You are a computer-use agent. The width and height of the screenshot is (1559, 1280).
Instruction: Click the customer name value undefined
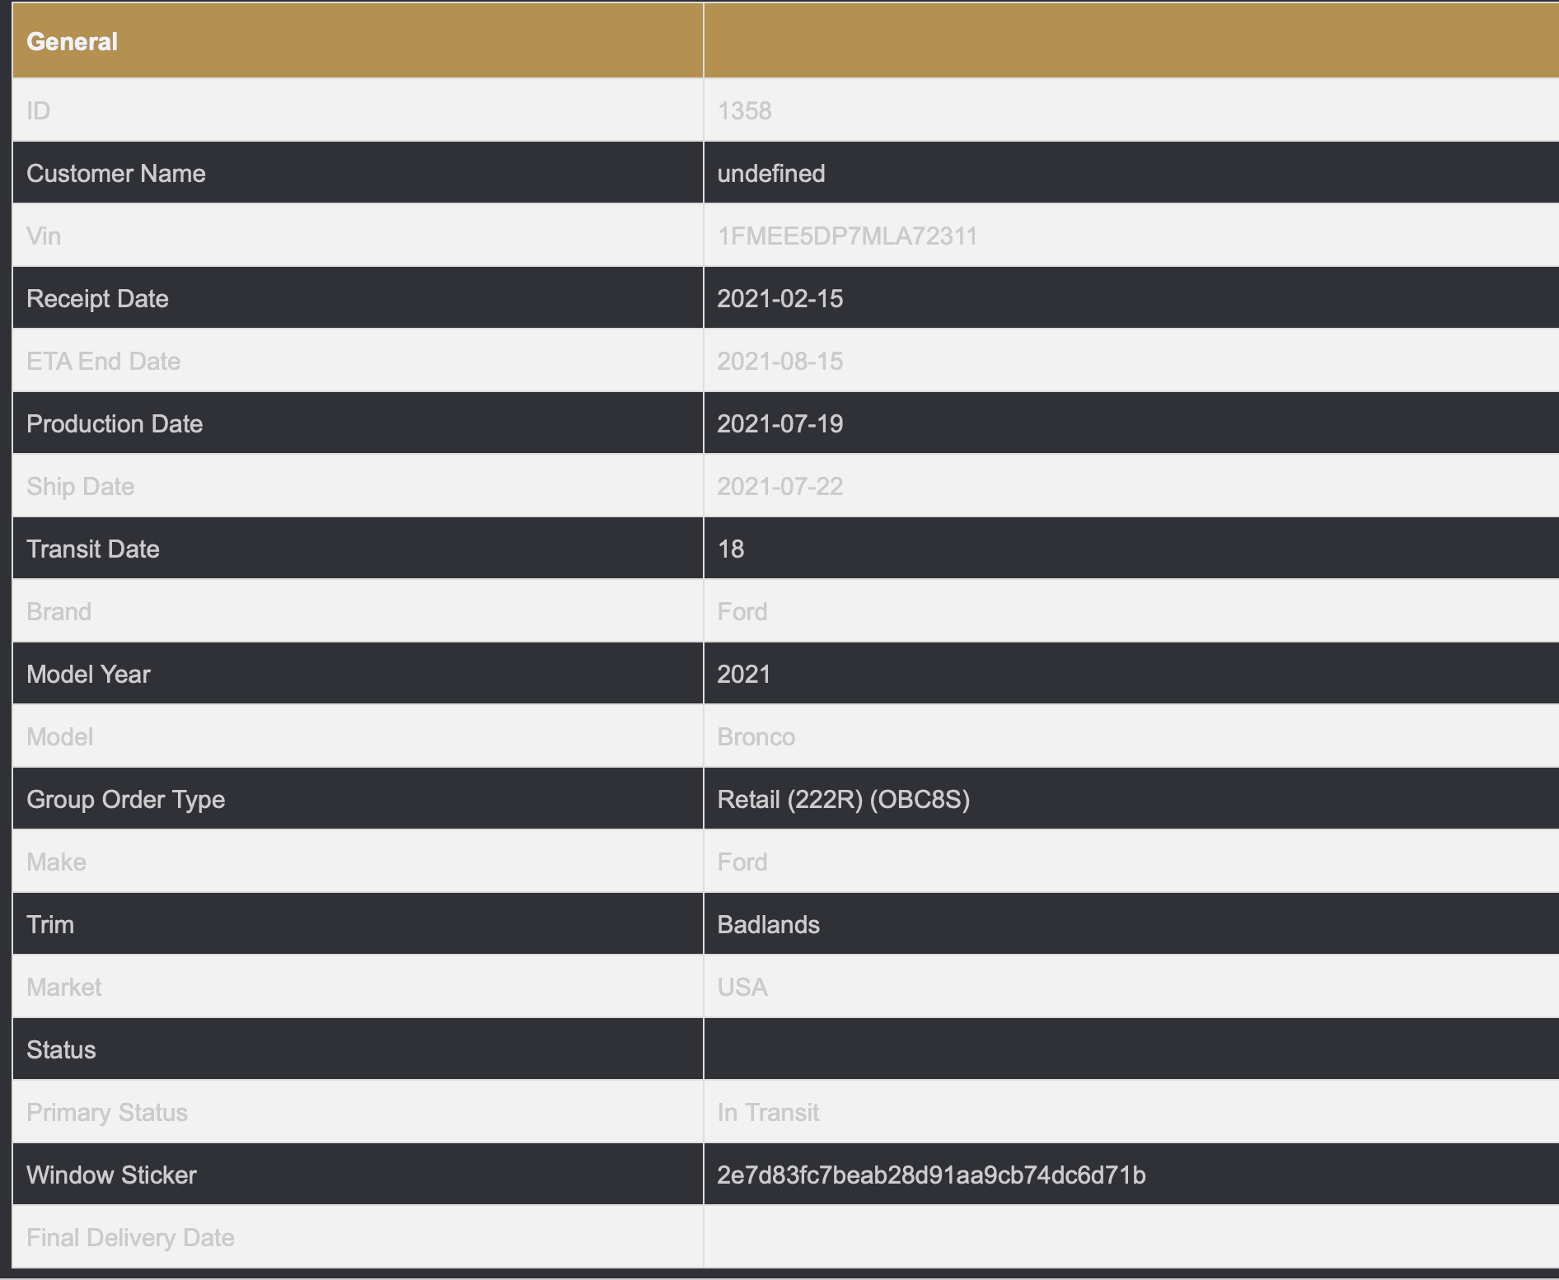(771, 173)
